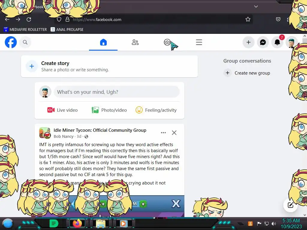This screenshot has height=230, width=307.
Task: Click the X in the post image
Action: 176,204
